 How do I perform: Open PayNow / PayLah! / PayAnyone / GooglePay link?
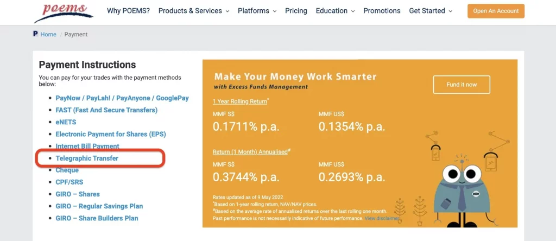pyautogui.click(x=122, y=98)
